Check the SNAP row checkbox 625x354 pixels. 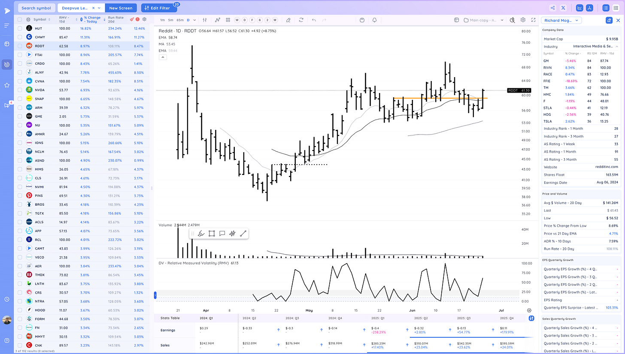pos(20,99)
